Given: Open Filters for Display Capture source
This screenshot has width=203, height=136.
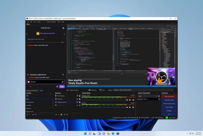Looking at the screenshot, I should coord(102,90).
